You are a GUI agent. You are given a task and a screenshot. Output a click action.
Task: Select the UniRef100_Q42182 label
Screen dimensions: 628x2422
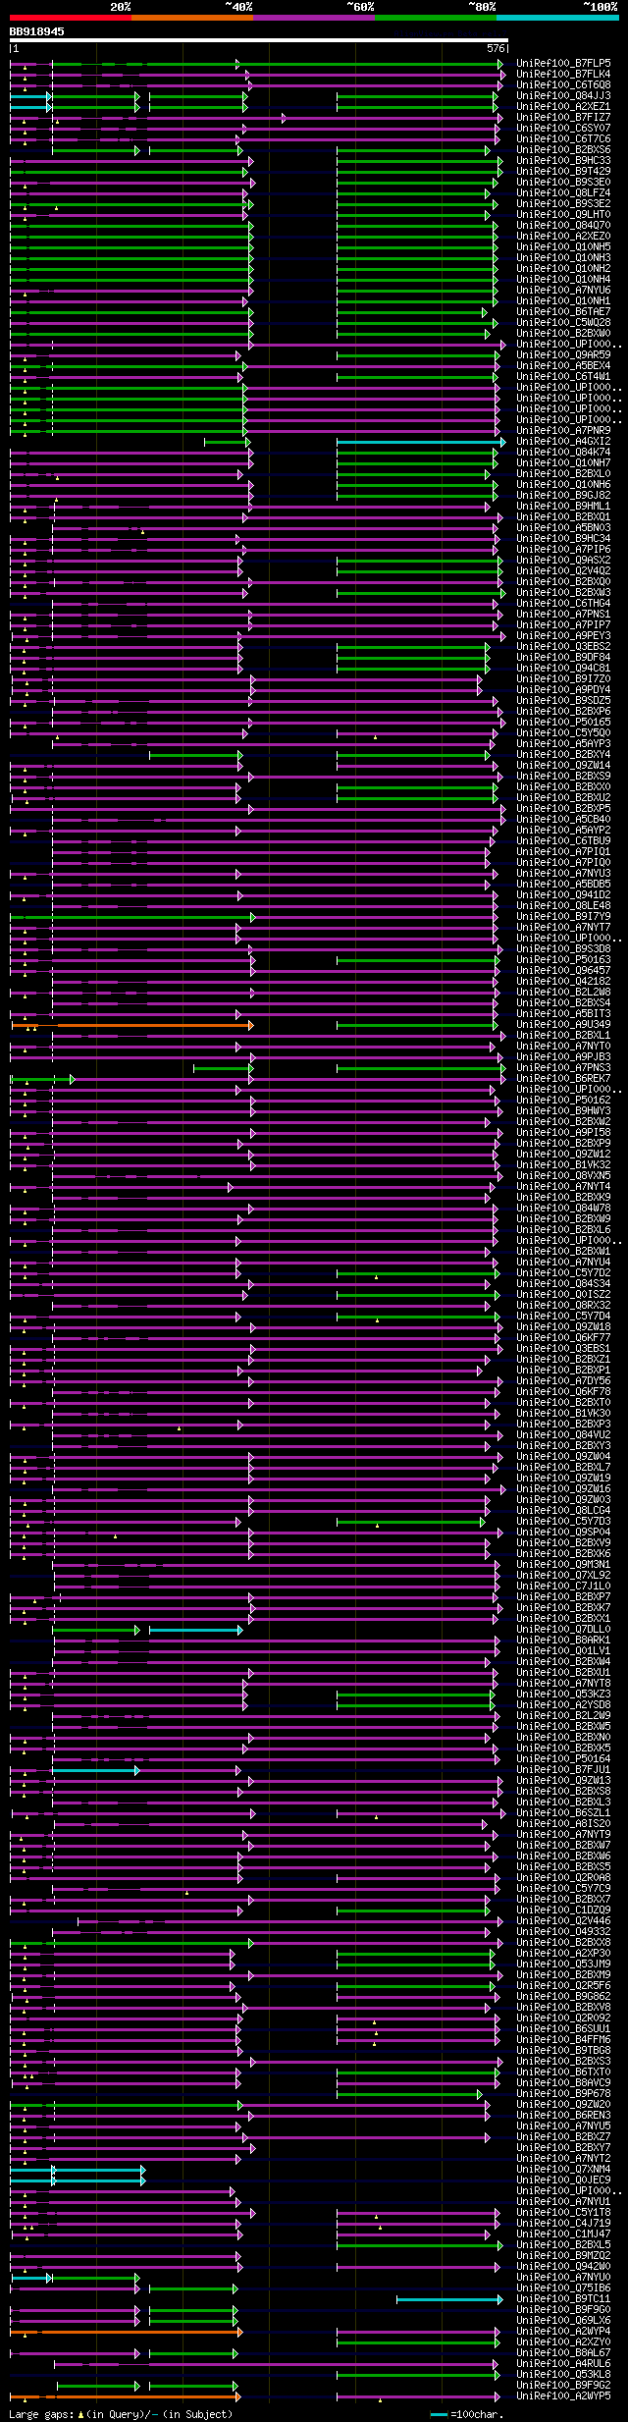click(563, 981)
